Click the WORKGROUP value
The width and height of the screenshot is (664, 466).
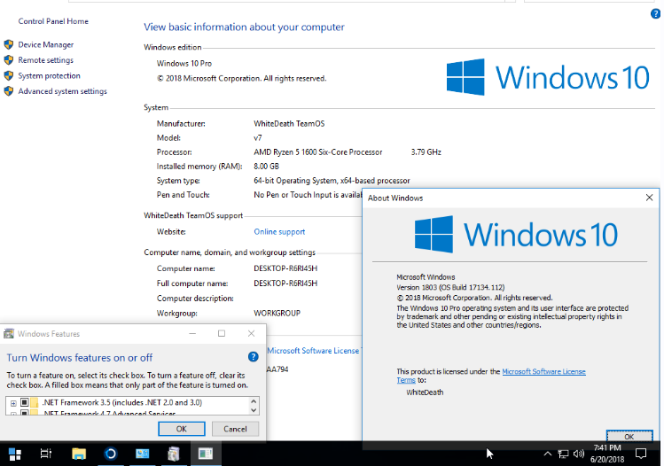[277, 314]
